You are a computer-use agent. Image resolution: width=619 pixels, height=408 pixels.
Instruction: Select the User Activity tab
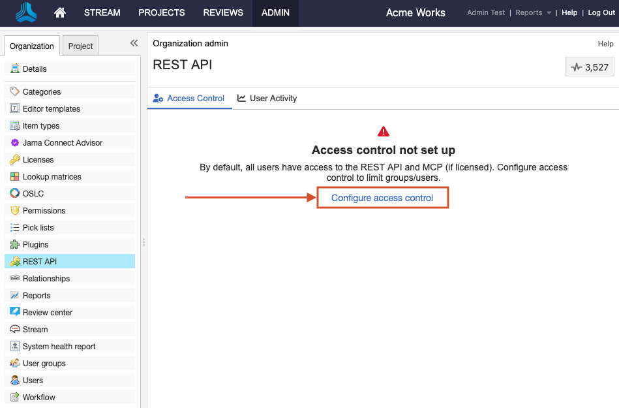coord(267,99)
